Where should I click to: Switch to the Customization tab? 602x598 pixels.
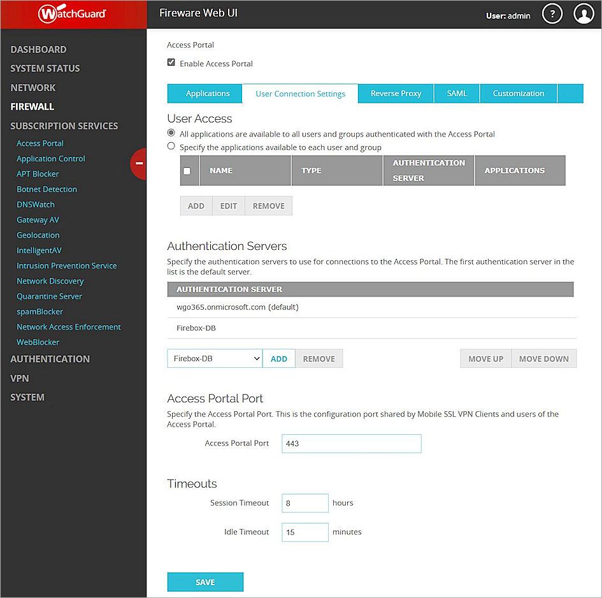coord(518,93)
